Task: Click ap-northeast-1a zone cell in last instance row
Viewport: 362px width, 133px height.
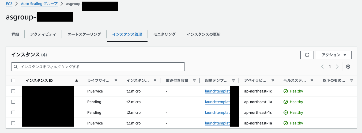Action: point(258,123)
